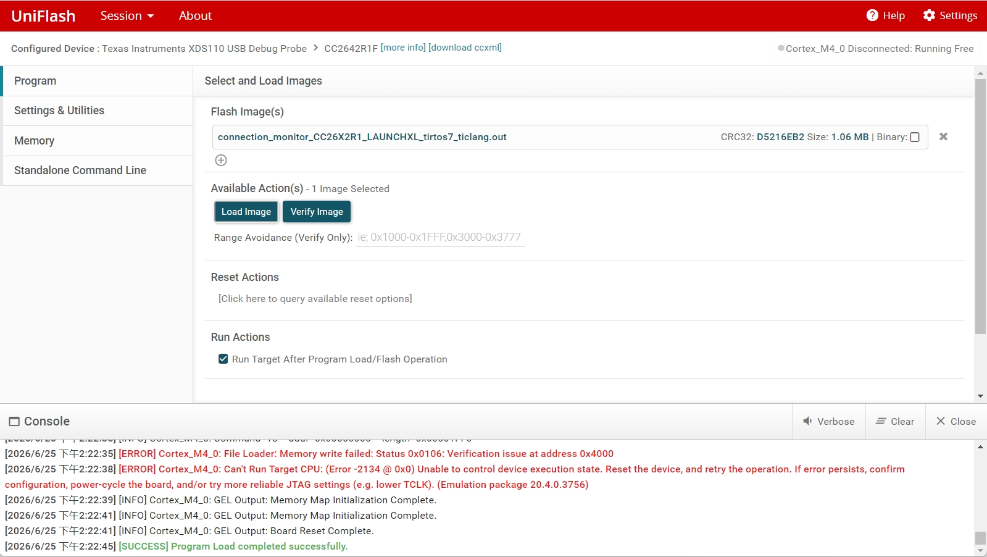This screenshot has width=987, height=557.
Task: Toggle Verbose console output speaker icon
Action: tap(807, 421)
